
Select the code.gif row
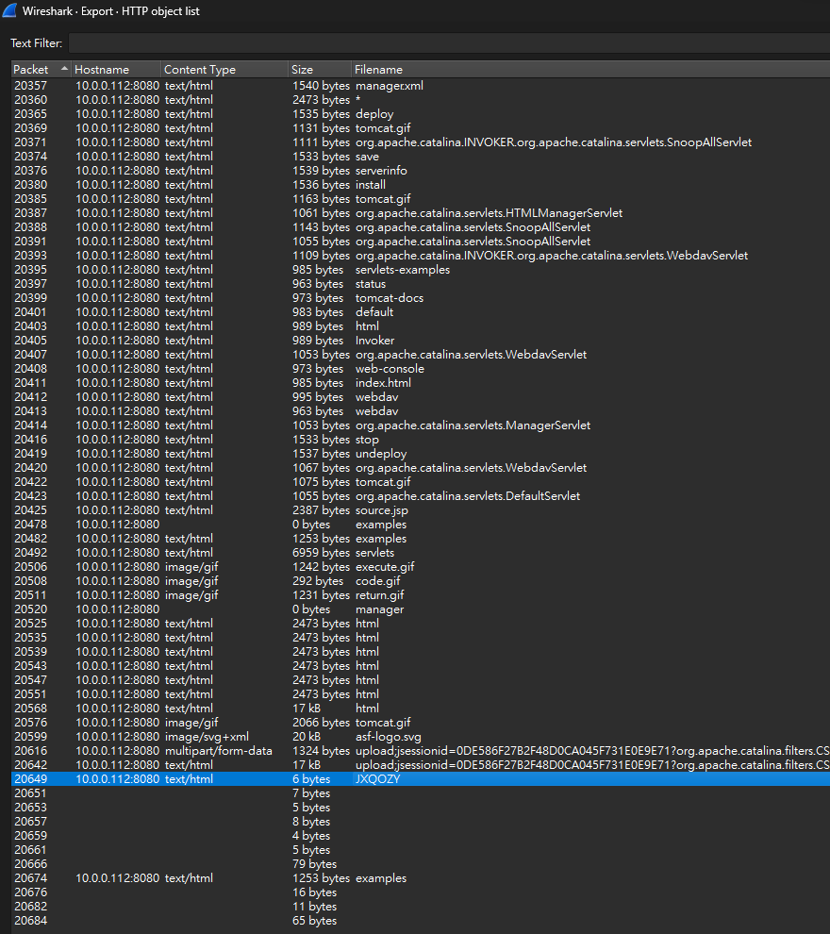421,581
